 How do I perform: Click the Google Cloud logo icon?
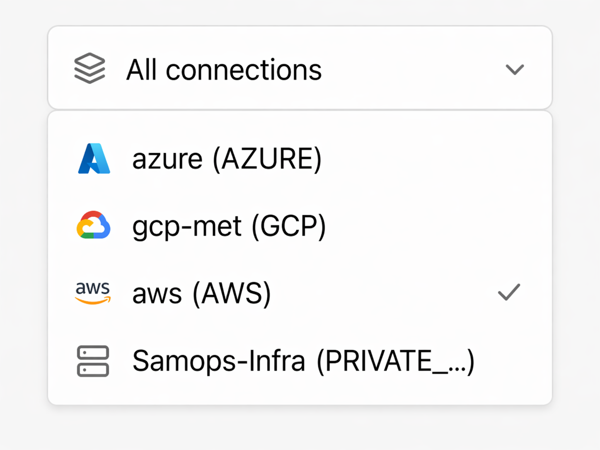[94, 225]
